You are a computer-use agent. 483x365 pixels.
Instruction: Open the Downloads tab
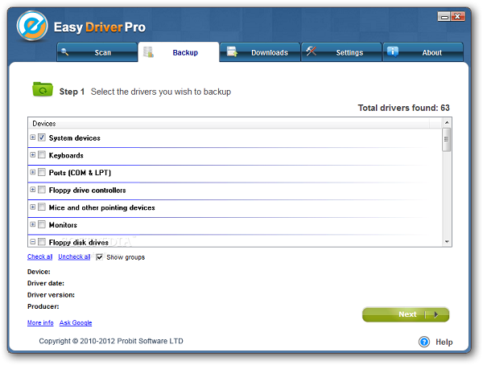click(x=260, y=52)
